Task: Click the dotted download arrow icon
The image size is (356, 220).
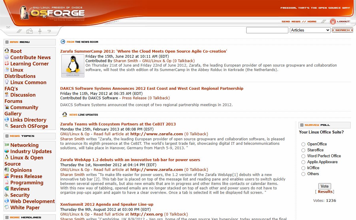Action: (x=40, y=31)
